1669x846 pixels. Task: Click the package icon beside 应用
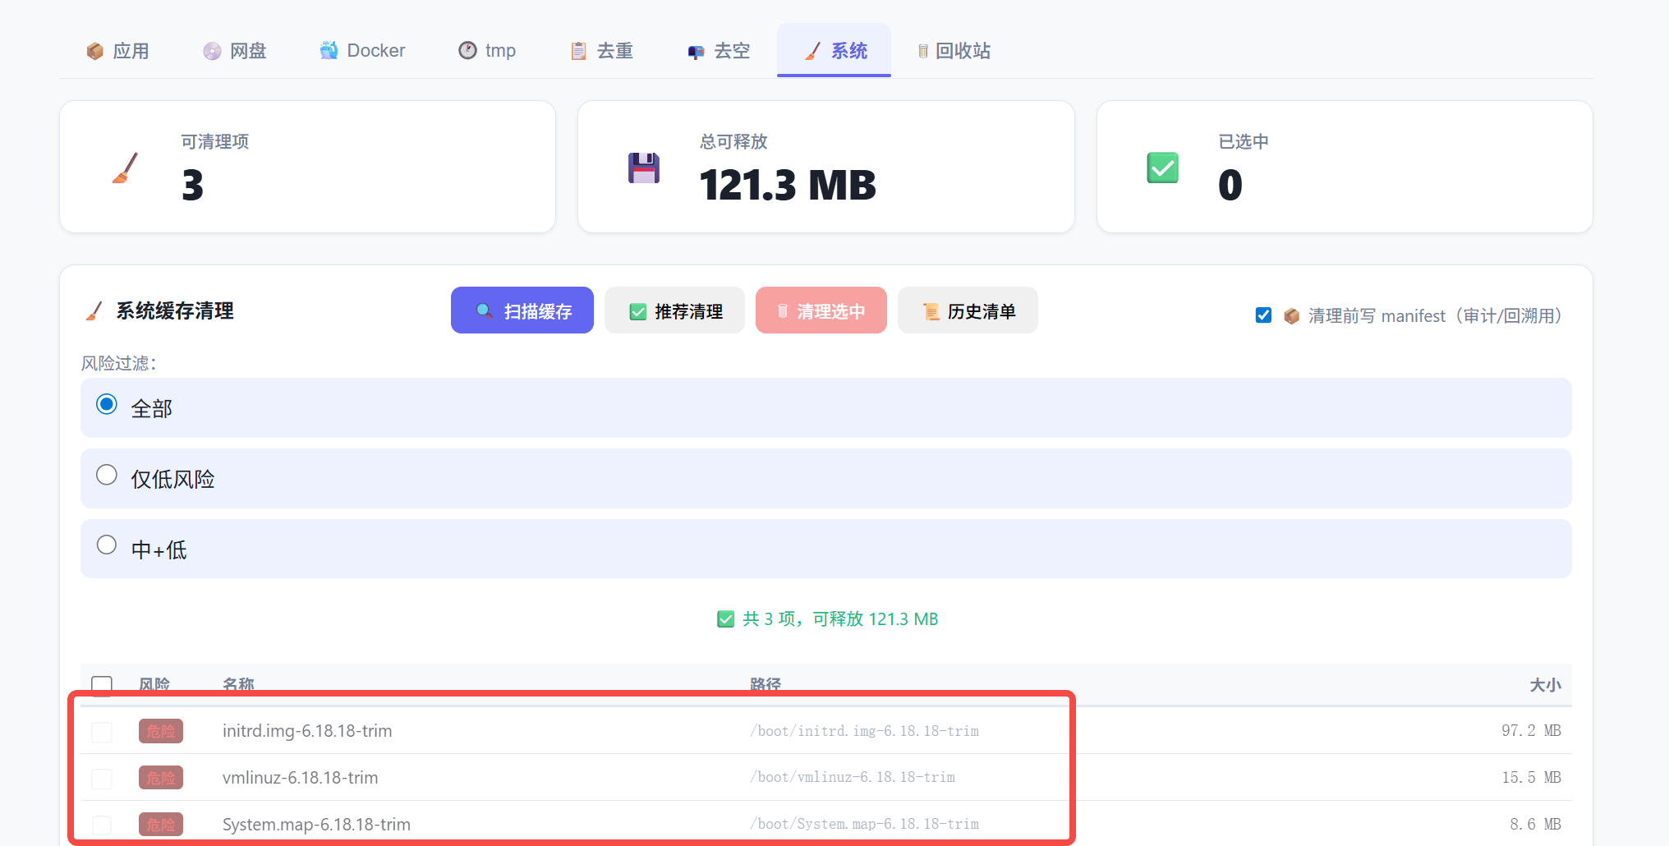[x=95, y=51]
